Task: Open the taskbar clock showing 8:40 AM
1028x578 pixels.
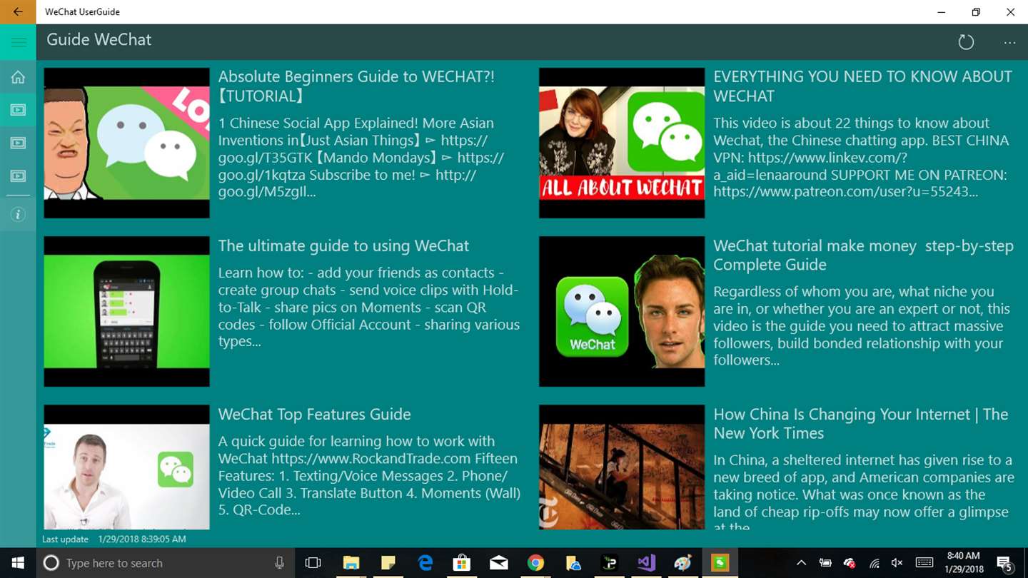Action: pos(964,563)
